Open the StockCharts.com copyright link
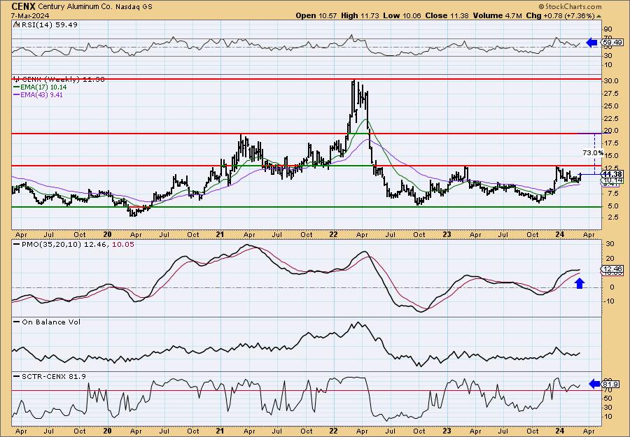 [570, 6]
